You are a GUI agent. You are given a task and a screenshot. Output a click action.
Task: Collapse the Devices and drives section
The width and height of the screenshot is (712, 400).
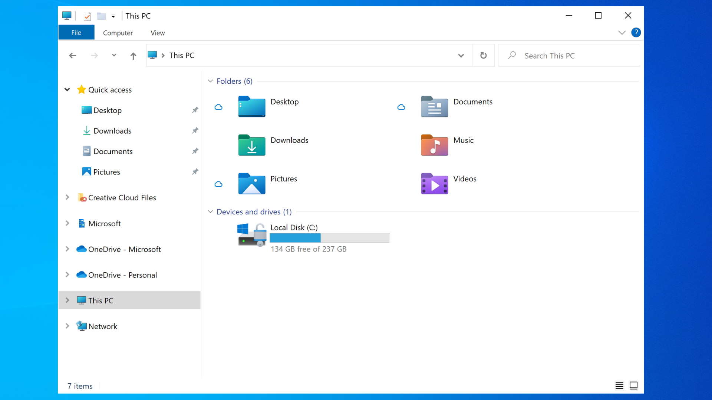[x=211, y=211]
